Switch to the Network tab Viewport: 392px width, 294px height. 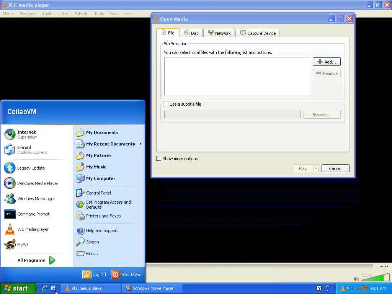[219, 33]
